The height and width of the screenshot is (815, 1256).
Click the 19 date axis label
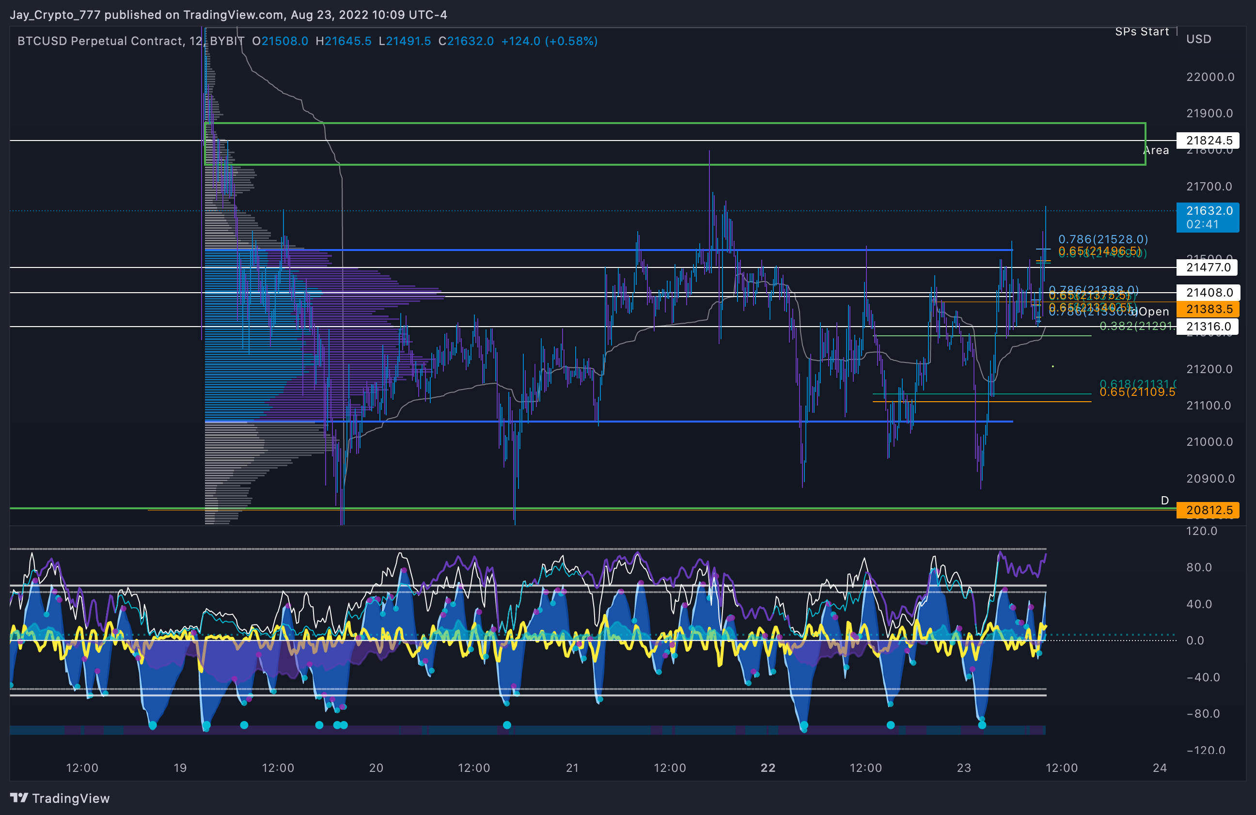(180, 768)
